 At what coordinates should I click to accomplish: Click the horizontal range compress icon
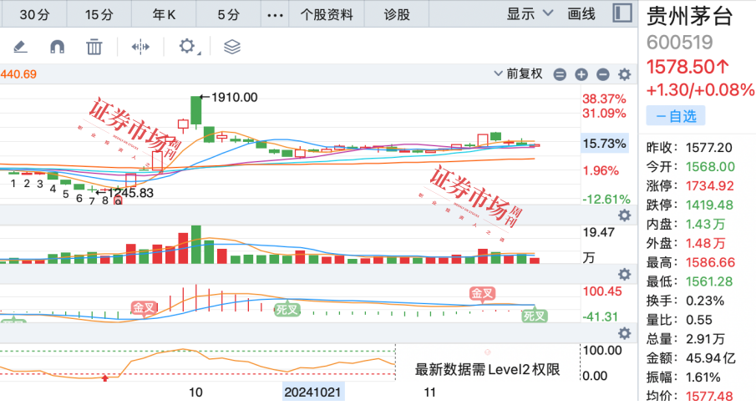tap(140, 47)
